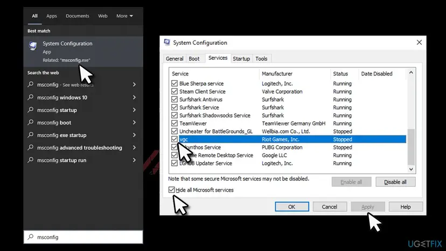Select Wellbia.com Co., Ltd. cell
Screen dimensions: 446x251
[286, 131]
